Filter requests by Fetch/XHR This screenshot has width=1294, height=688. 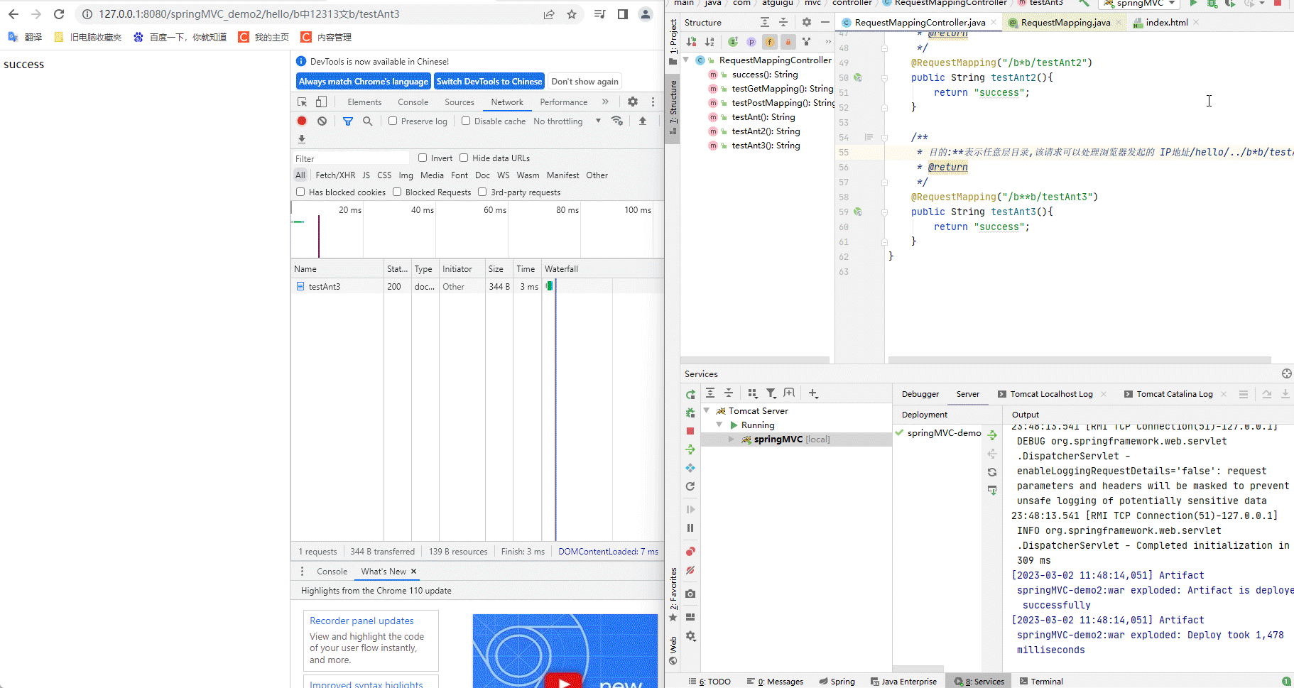point(335,175)
